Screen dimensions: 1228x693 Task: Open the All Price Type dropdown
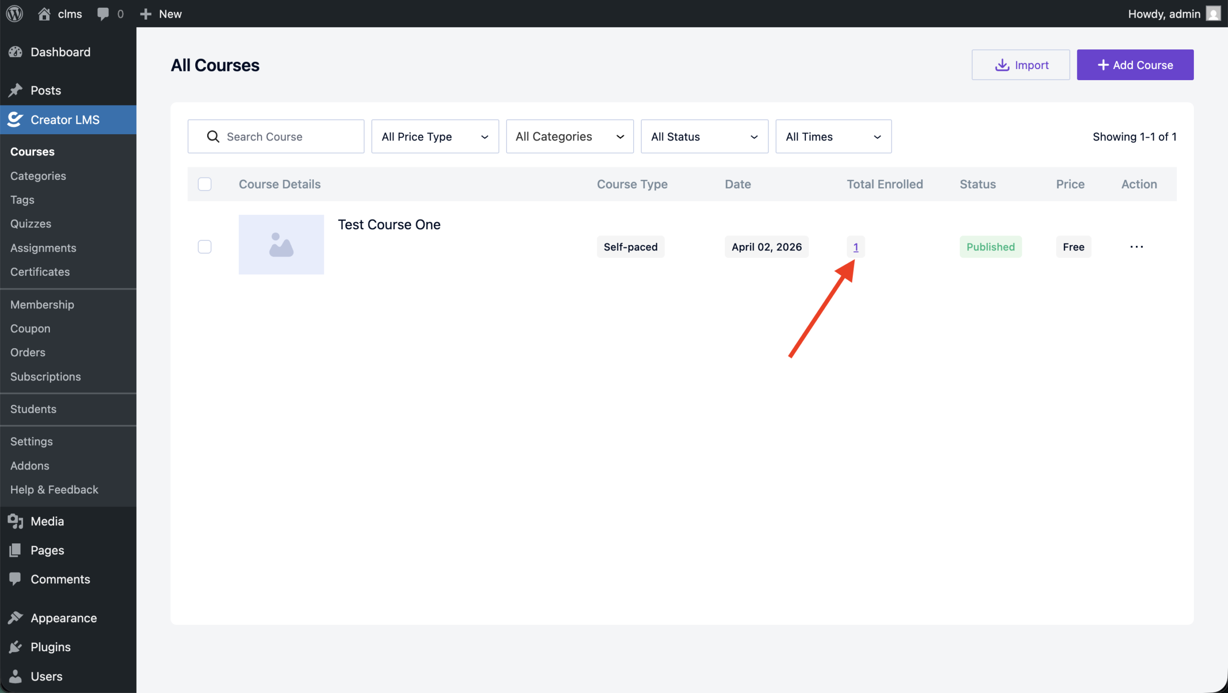(434, 136)
